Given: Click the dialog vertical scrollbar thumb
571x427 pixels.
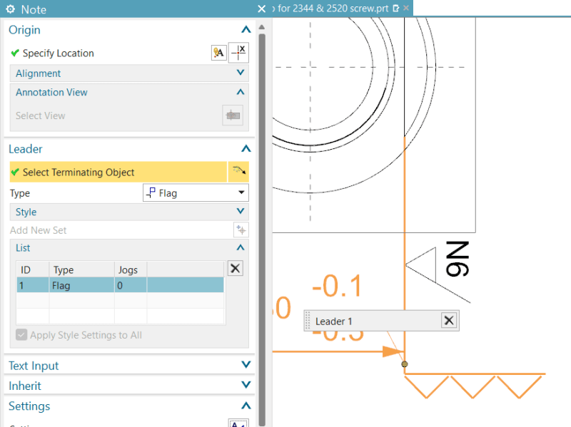Looking at the screenshot, I should coord(262,229).
